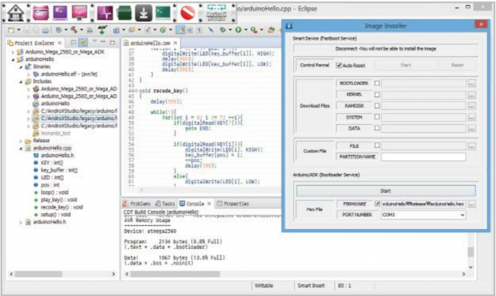Collapse the arduinoHello project node
Screen dimensions: 496x296
pyautogui.click(x=13, y=59)
